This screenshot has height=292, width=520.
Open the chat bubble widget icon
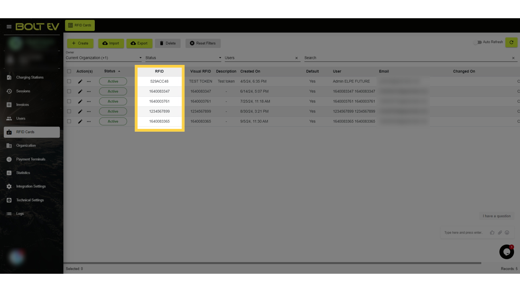point(507,252)
